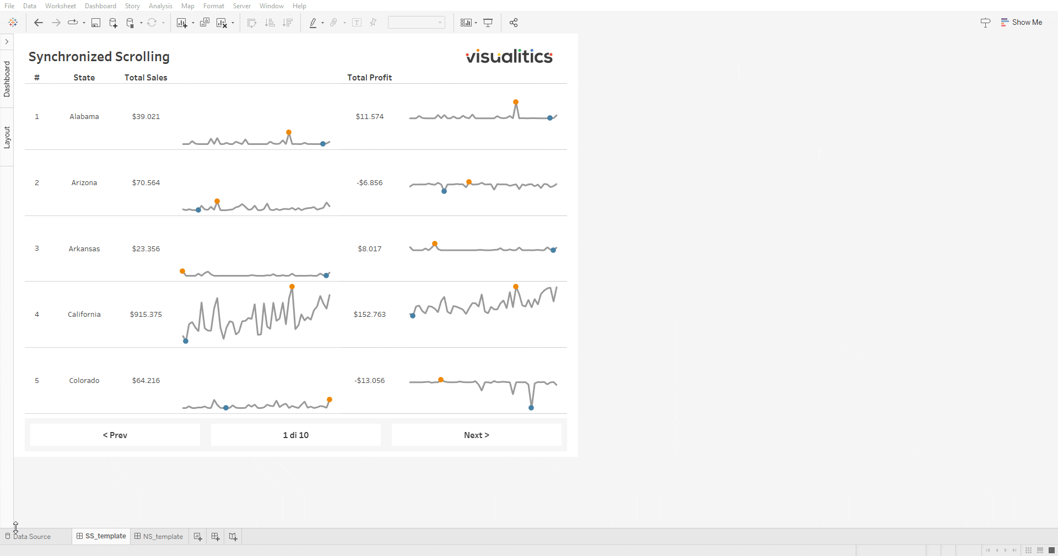Viewport: 1058px width, 556px height.
Task: Click the Show Mark Labels icon
Action: tap(357, 23)
